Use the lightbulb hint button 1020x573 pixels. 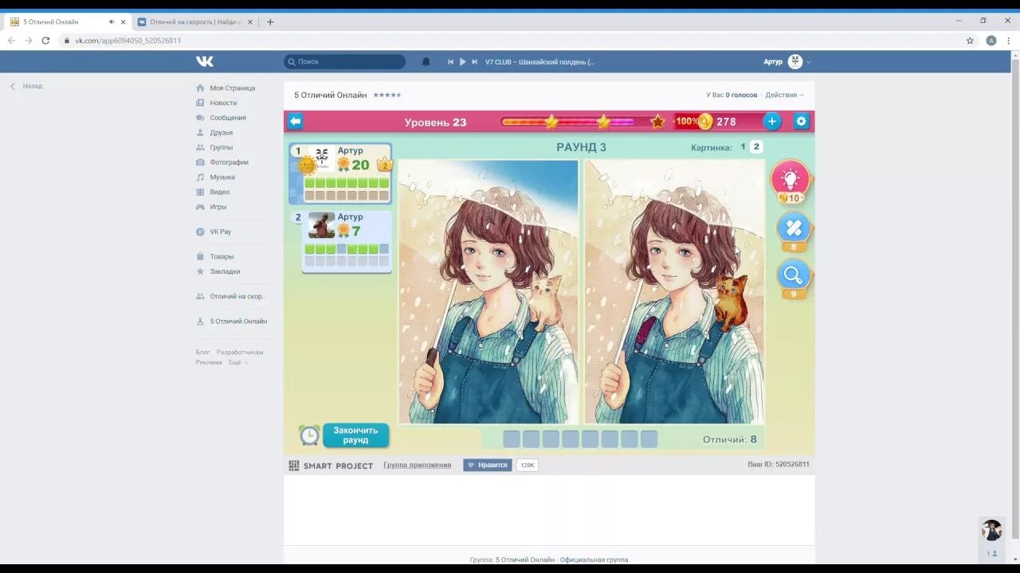click(x=790, y=180)
